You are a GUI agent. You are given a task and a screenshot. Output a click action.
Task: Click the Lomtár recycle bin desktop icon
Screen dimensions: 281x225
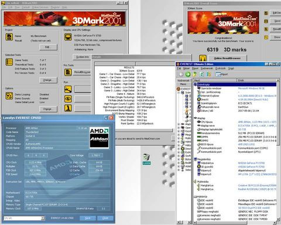pos(146,159)
